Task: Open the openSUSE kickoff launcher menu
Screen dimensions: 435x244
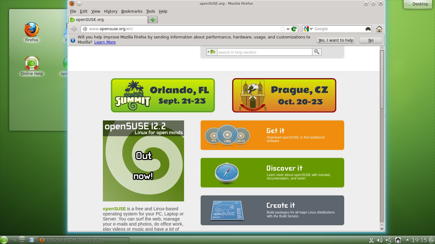Action: [x=4, y=240]
